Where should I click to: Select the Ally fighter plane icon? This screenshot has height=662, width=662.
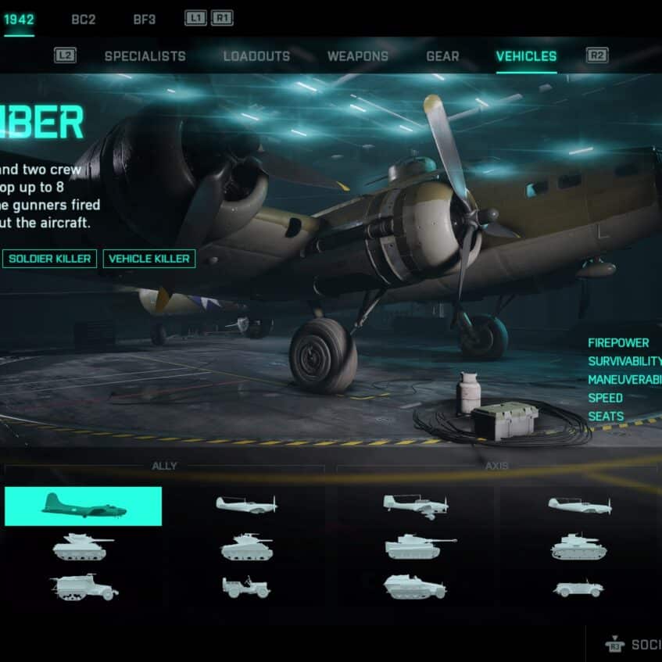(x=246, y=504)
